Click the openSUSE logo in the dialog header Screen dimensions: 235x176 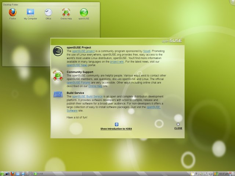(x=172, y=41)
